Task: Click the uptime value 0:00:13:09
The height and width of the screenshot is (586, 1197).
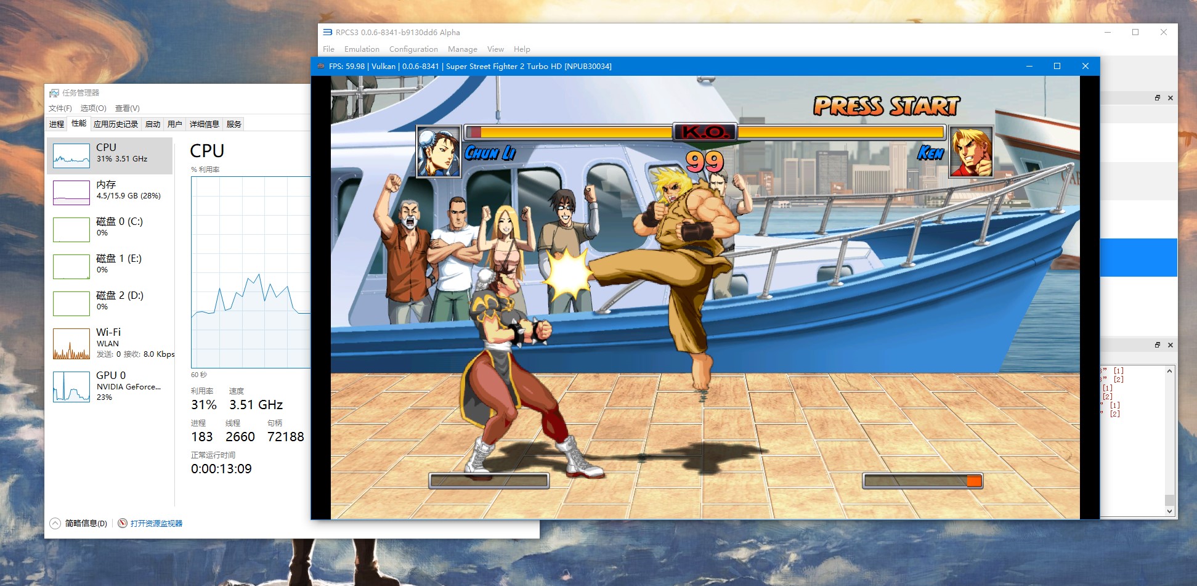Action: pos(221,469)
